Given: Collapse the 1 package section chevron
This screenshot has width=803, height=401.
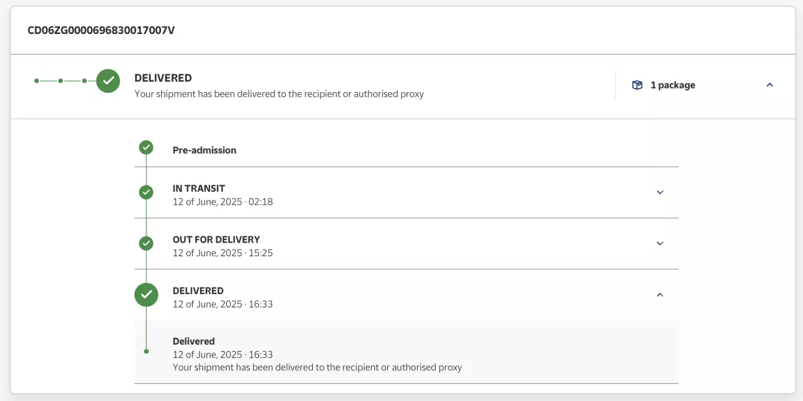Looking at the screenshot, I should tap(770, 85).
